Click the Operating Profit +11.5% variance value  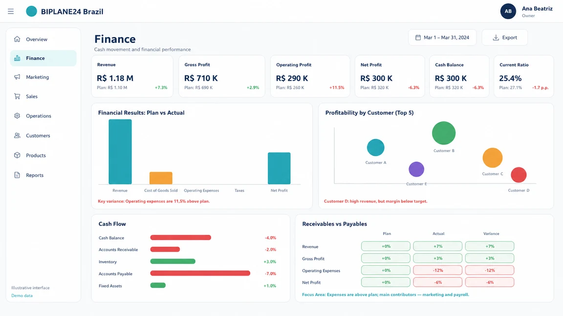coord(337,87)
